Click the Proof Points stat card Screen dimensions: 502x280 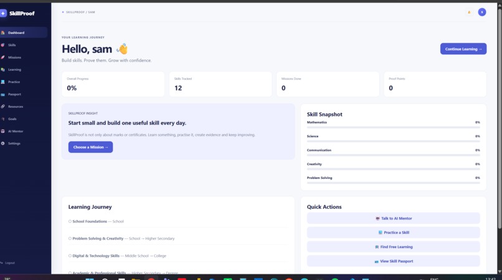click(435, 84)
